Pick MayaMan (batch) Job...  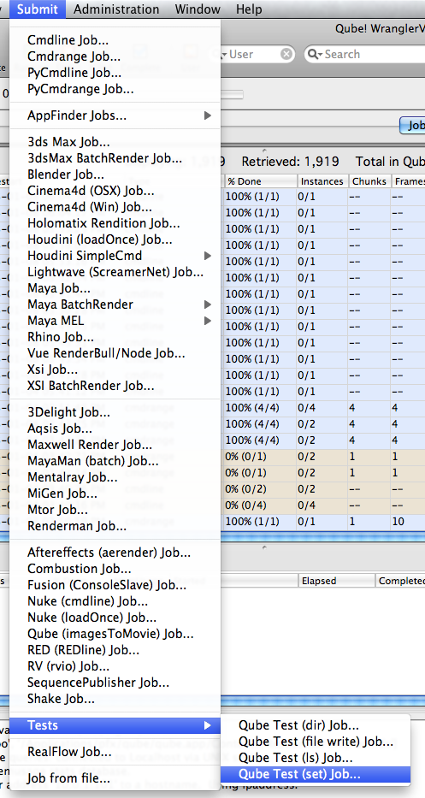click(115, 461)
